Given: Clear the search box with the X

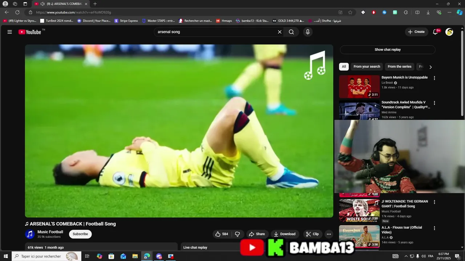Looking at the screenshot, I should tap(280, 32).
